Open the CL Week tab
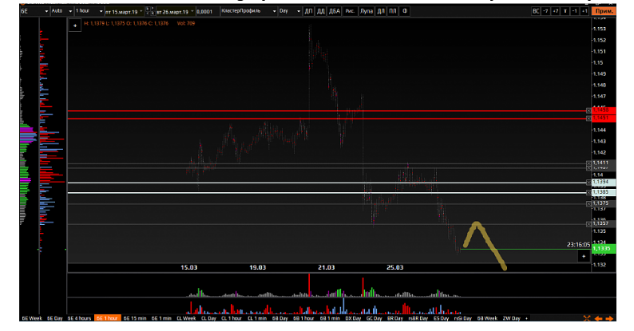This screenshot has width=634, height=331. pos(186,317)
